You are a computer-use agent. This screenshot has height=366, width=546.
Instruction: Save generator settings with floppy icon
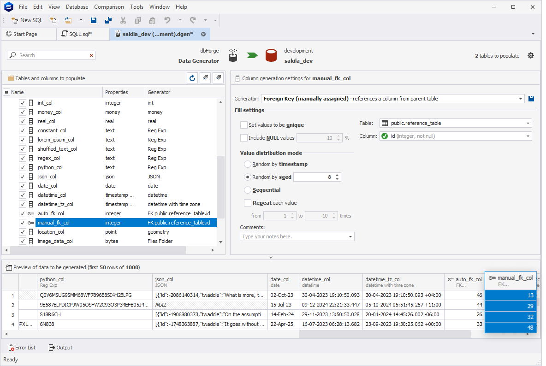[531, 99]
